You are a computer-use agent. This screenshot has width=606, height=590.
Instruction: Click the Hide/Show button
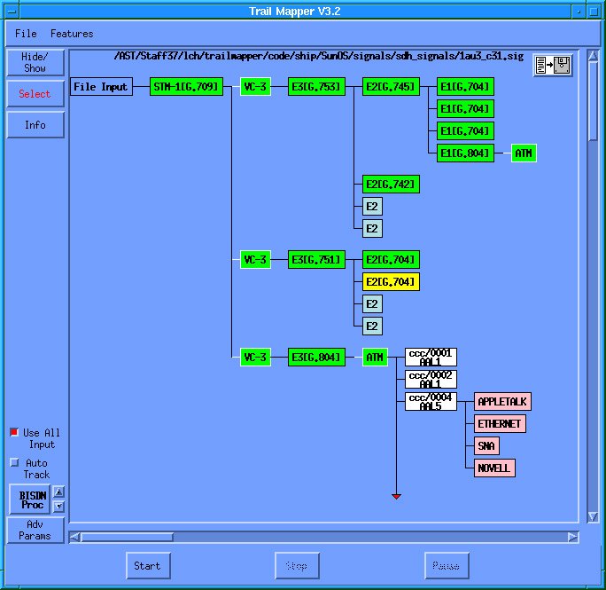click(x=35, y=62)
